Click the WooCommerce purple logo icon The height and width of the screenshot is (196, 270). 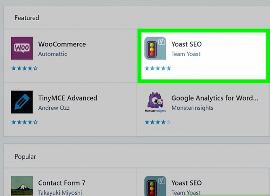(x=22, y=48)
